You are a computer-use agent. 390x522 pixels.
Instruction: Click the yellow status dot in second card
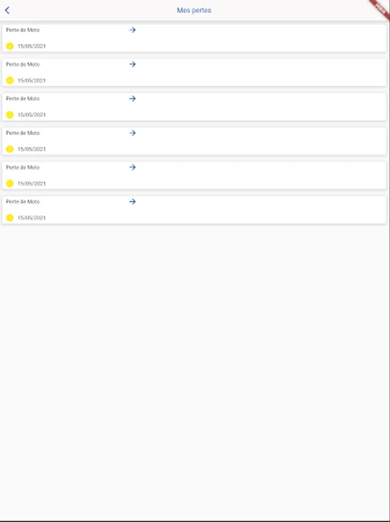pyautogui.click(x=10, y=81)
